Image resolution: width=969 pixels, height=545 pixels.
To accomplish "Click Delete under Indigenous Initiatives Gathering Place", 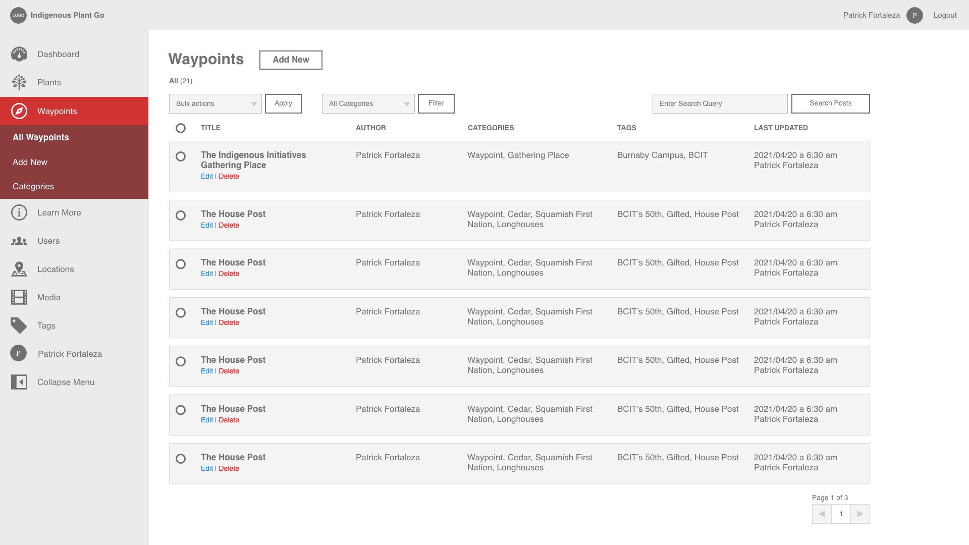I will pos(229,176).
